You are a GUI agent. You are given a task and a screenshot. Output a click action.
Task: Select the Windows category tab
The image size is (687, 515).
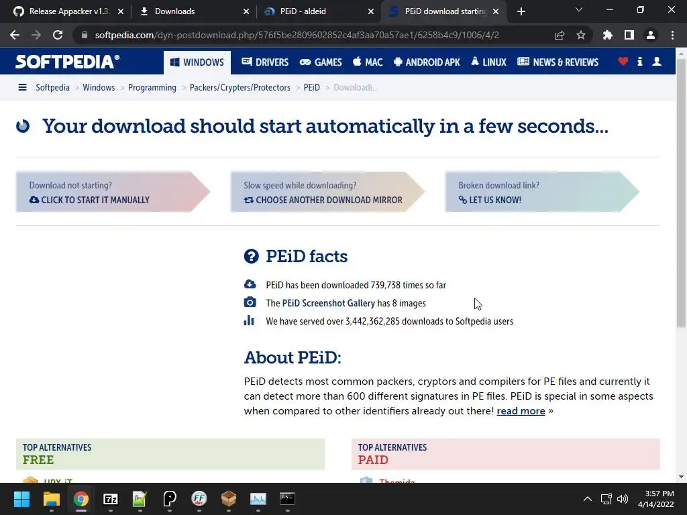click(197, 62)
